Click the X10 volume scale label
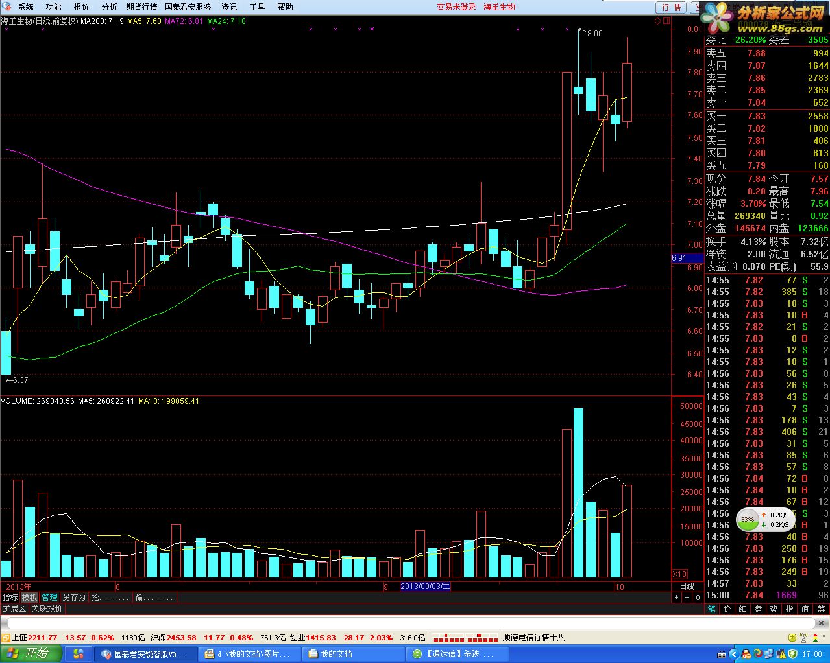Image resolution: width=830 pixels, height=663 pixels. point(679,574)
